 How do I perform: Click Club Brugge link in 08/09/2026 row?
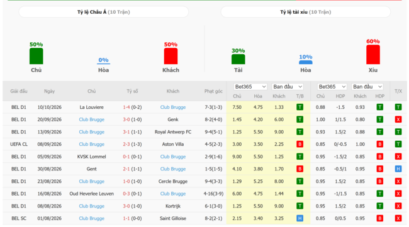92,144
